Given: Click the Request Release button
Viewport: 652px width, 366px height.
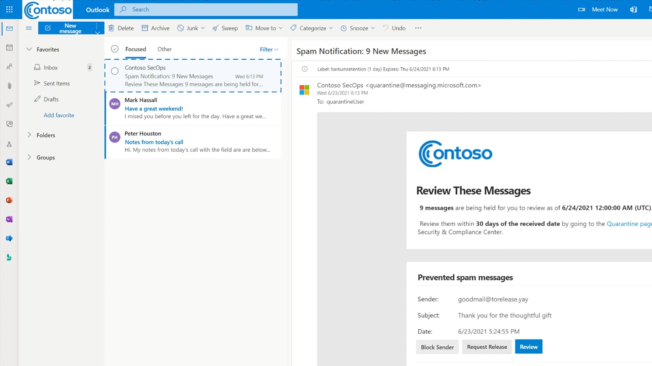Looking at the screenshot, I should click(x=487, y=347).
